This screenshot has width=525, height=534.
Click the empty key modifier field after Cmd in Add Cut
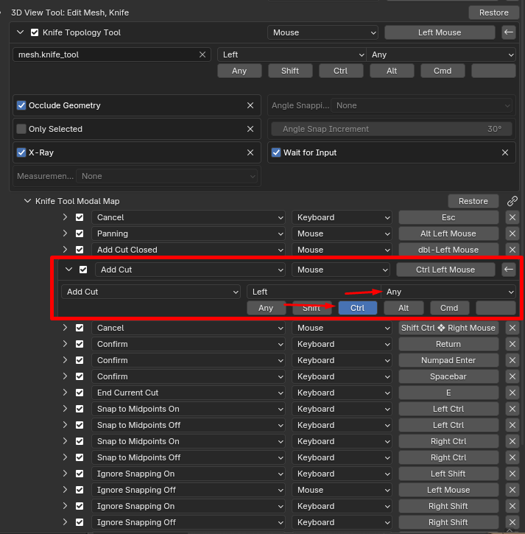click(496, 308)
